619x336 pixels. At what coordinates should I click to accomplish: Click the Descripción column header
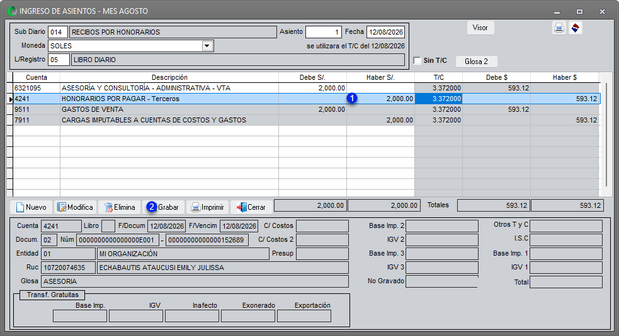169,78
